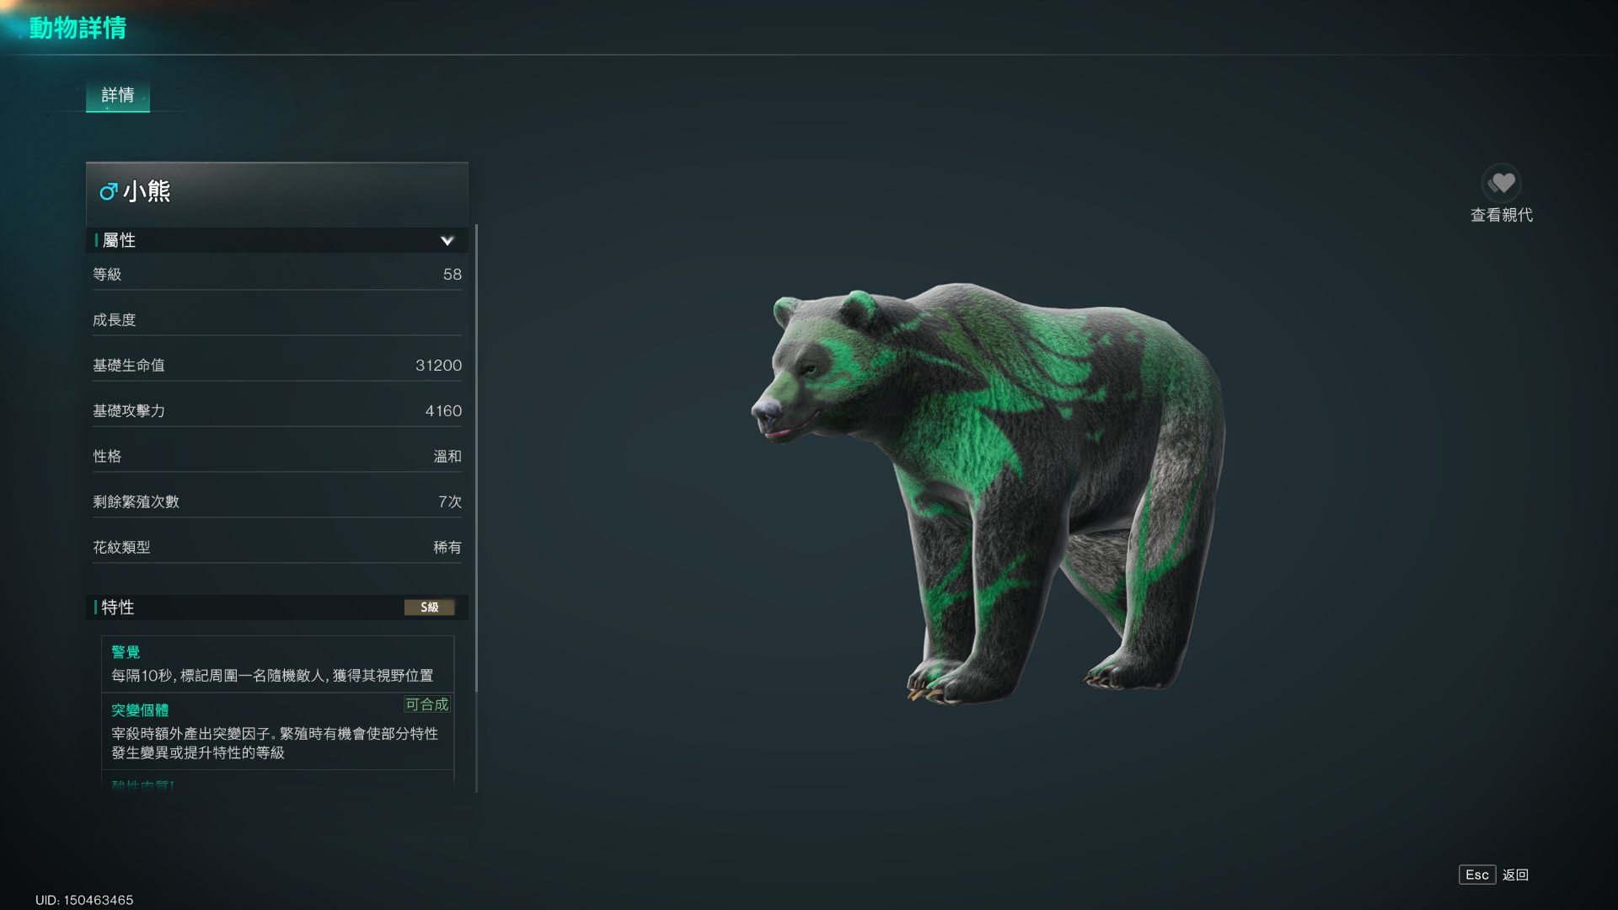Click the panel's vertical scrollbar
Viewport: 1618px width, 910px height.
pos(476,458)
